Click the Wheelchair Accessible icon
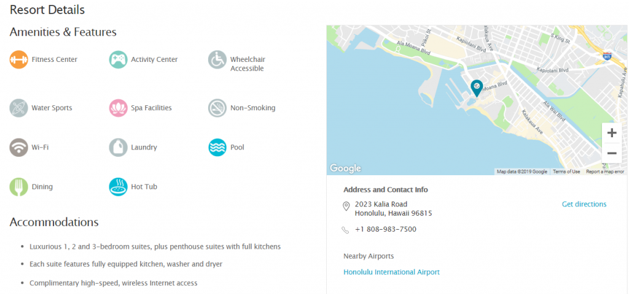The width and height of the screenshot is (629, 294). coord(217,59)
